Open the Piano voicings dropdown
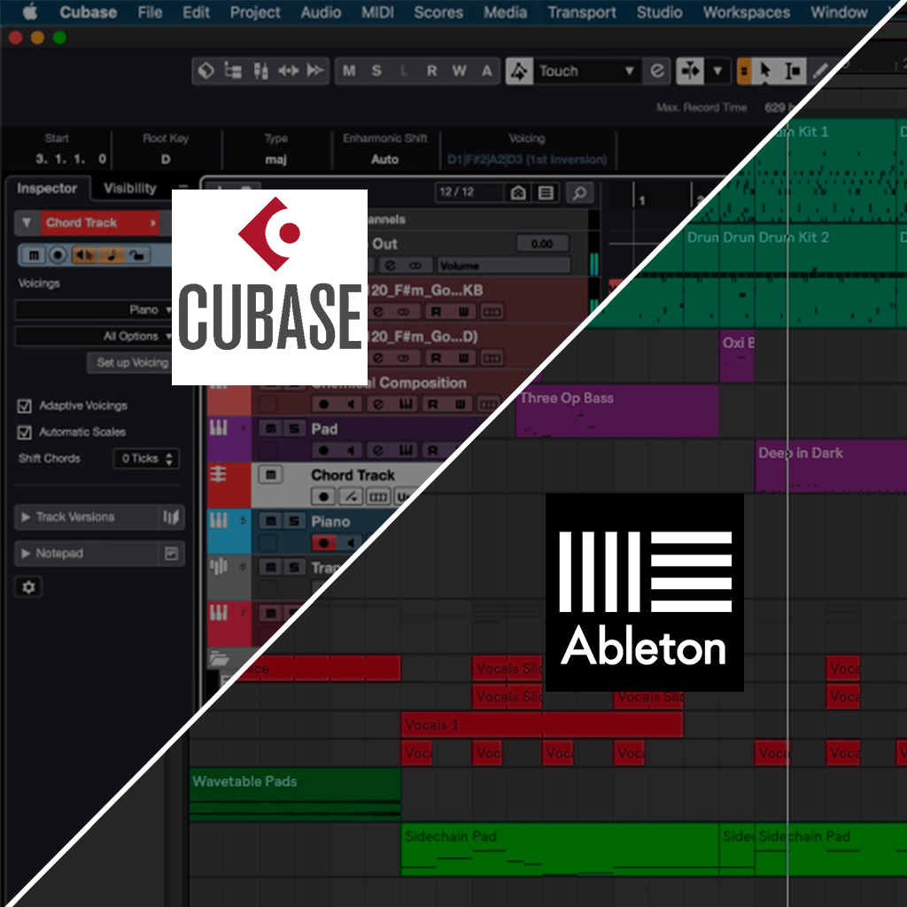This screenshot has height=907, width=907. tap(93, 310)
